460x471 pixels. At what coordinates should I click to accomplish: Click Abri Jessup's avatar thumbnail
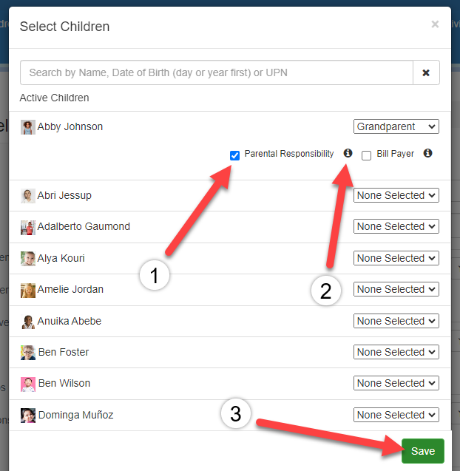pyautogui.click(x=28, y=196)
